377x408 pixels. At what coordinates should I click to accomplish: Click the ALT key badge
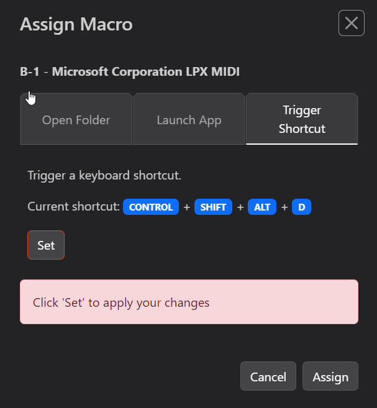click(262, 207)
